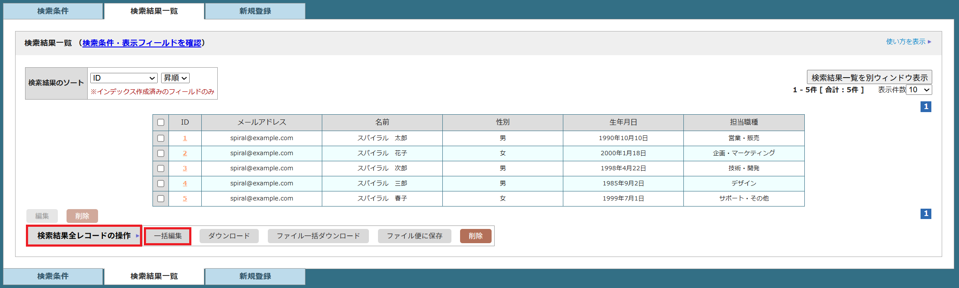The height and width of the screenshot is (288, 959).
Task: Open record ID 4 link
Action: (x=185, y=184)
